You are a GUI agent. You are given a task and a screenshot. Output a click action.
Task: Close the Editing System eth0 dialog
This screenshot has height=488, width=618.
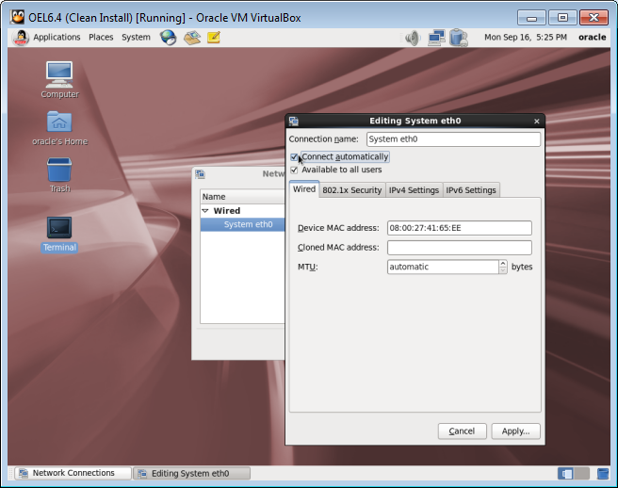point(536,121)
